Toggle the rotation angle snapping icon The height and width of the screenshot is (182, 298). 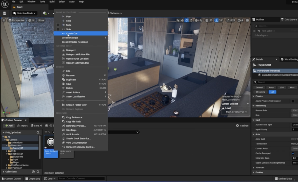pyautogui.click(x=216, y=20)
